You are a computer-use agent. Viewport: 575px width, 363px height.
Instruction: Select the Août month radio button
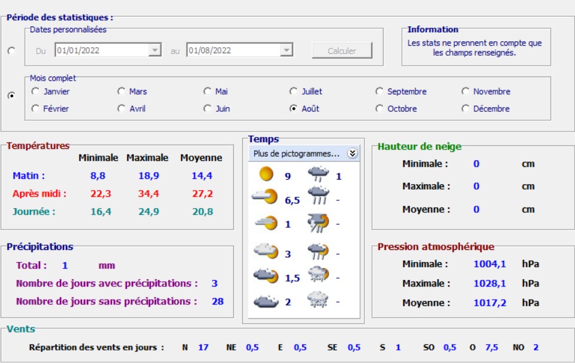point(293,108)
